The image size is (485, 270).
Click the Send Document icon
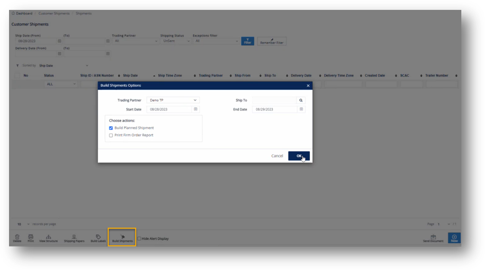(433, 237)
